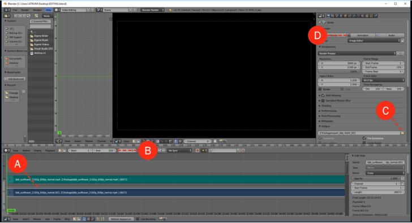Click the strip Opacity 1.000 slider
The width and height of the screenshot is (412, 223).
pos(376,178)
